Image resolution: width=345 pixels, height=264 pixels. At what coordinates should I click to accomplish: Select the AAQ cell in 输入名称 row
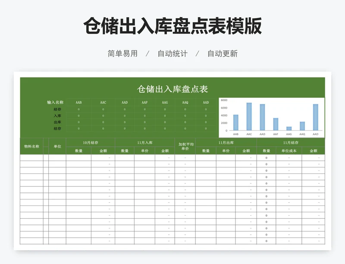tap(185, 102)
